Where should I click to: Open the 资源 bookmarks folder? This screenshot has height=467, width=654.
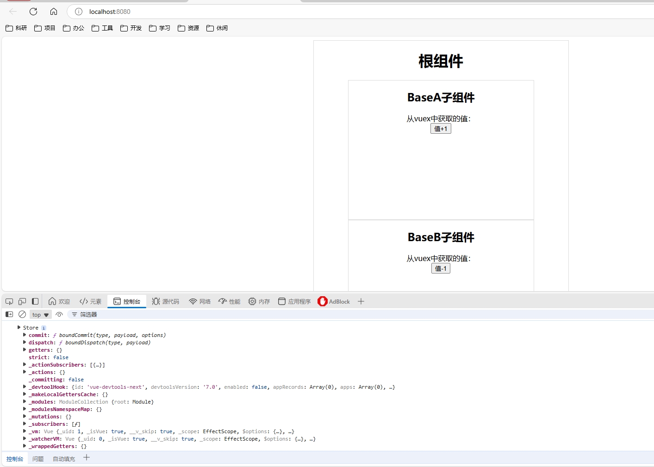coord(188,28)
